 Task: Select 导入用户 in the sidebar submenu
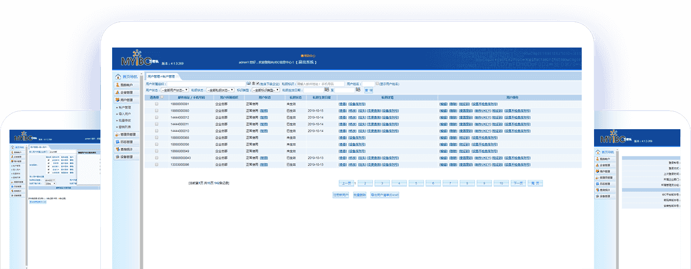[124, 114]
